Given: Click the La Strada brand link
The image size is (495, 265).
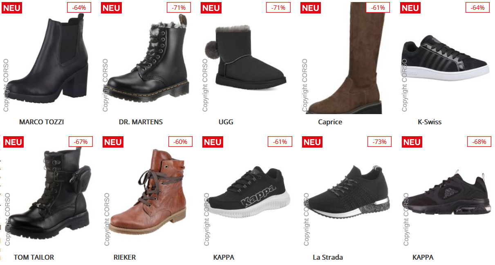Looking at the screenshot, I should pyautogui.click(x=328, y=257).
